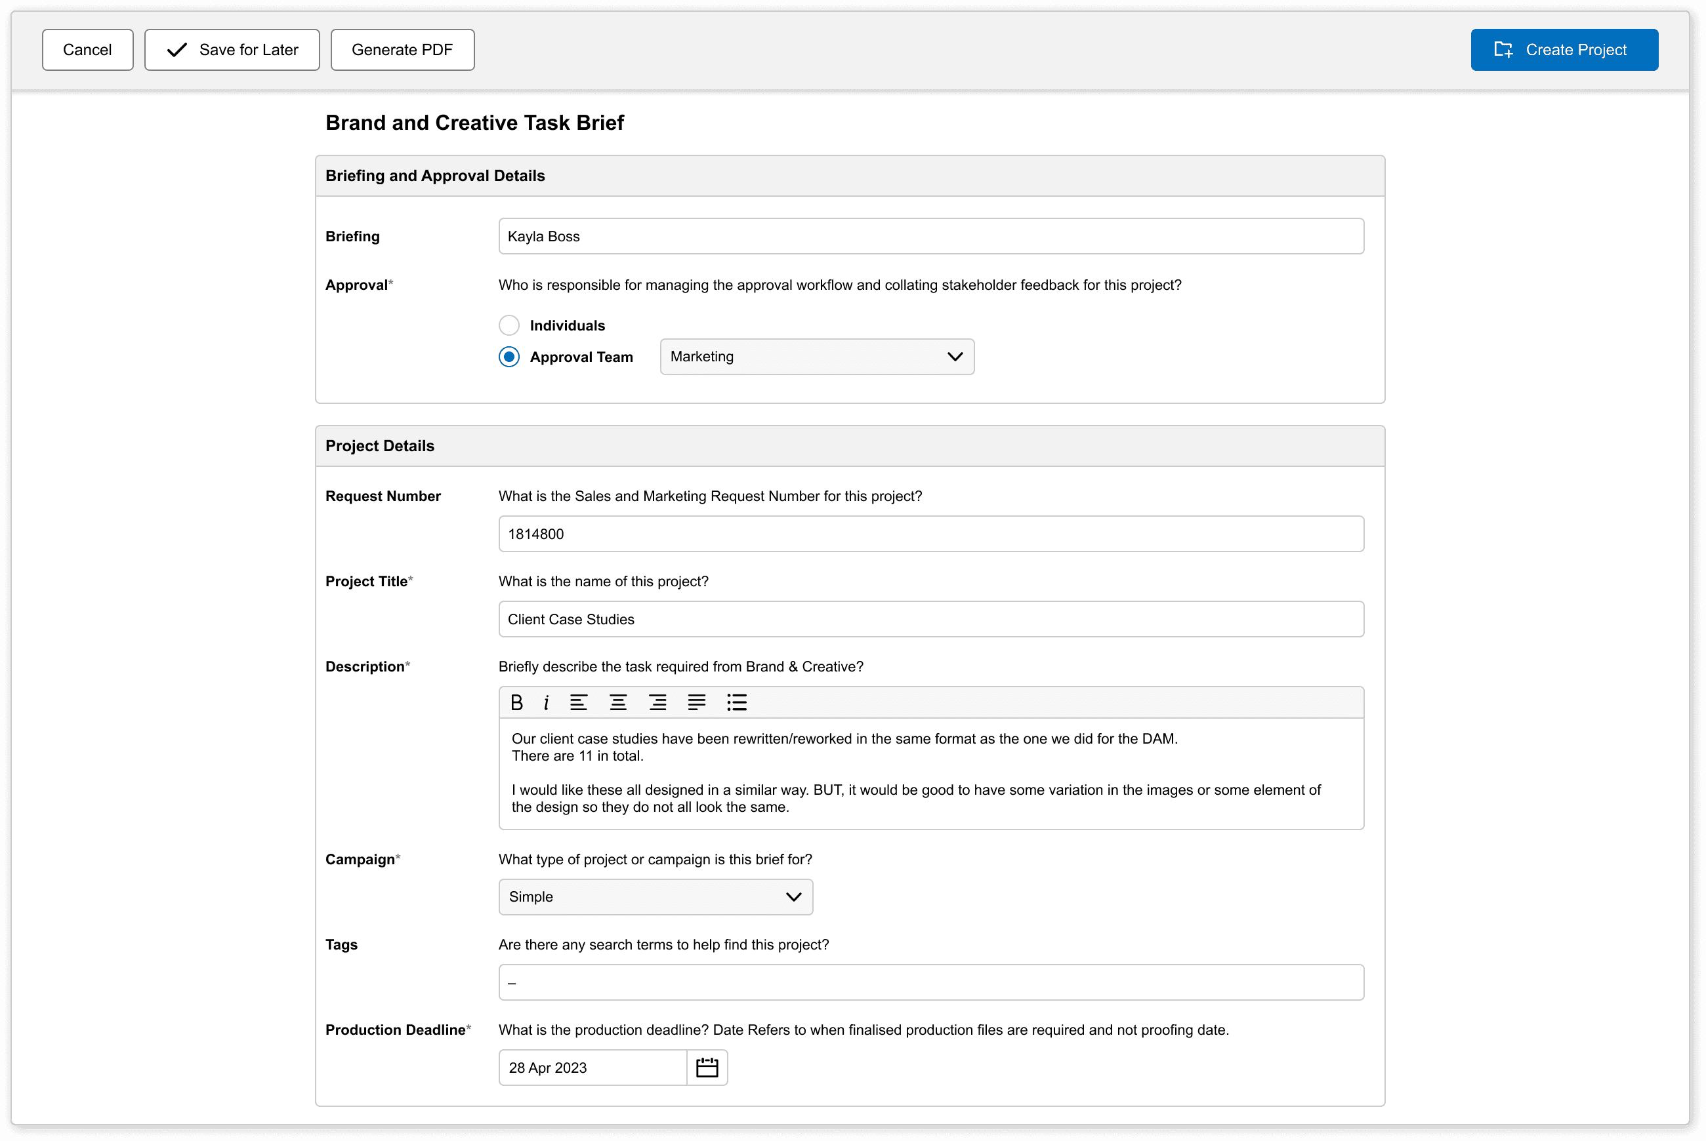This screenshot has width=1706, height=1141.
Task: Apply italic formatting in the description editor
Action: pos(546,702)
